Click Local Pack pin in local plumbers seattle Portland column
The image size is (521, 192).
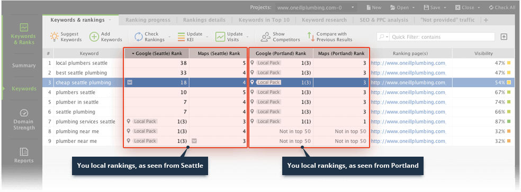253,63
